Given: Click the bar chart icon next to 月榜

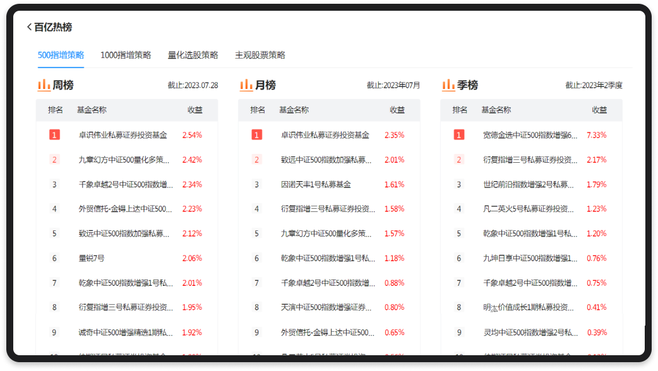Looking at the screenshot, I should tap(246, 85).
